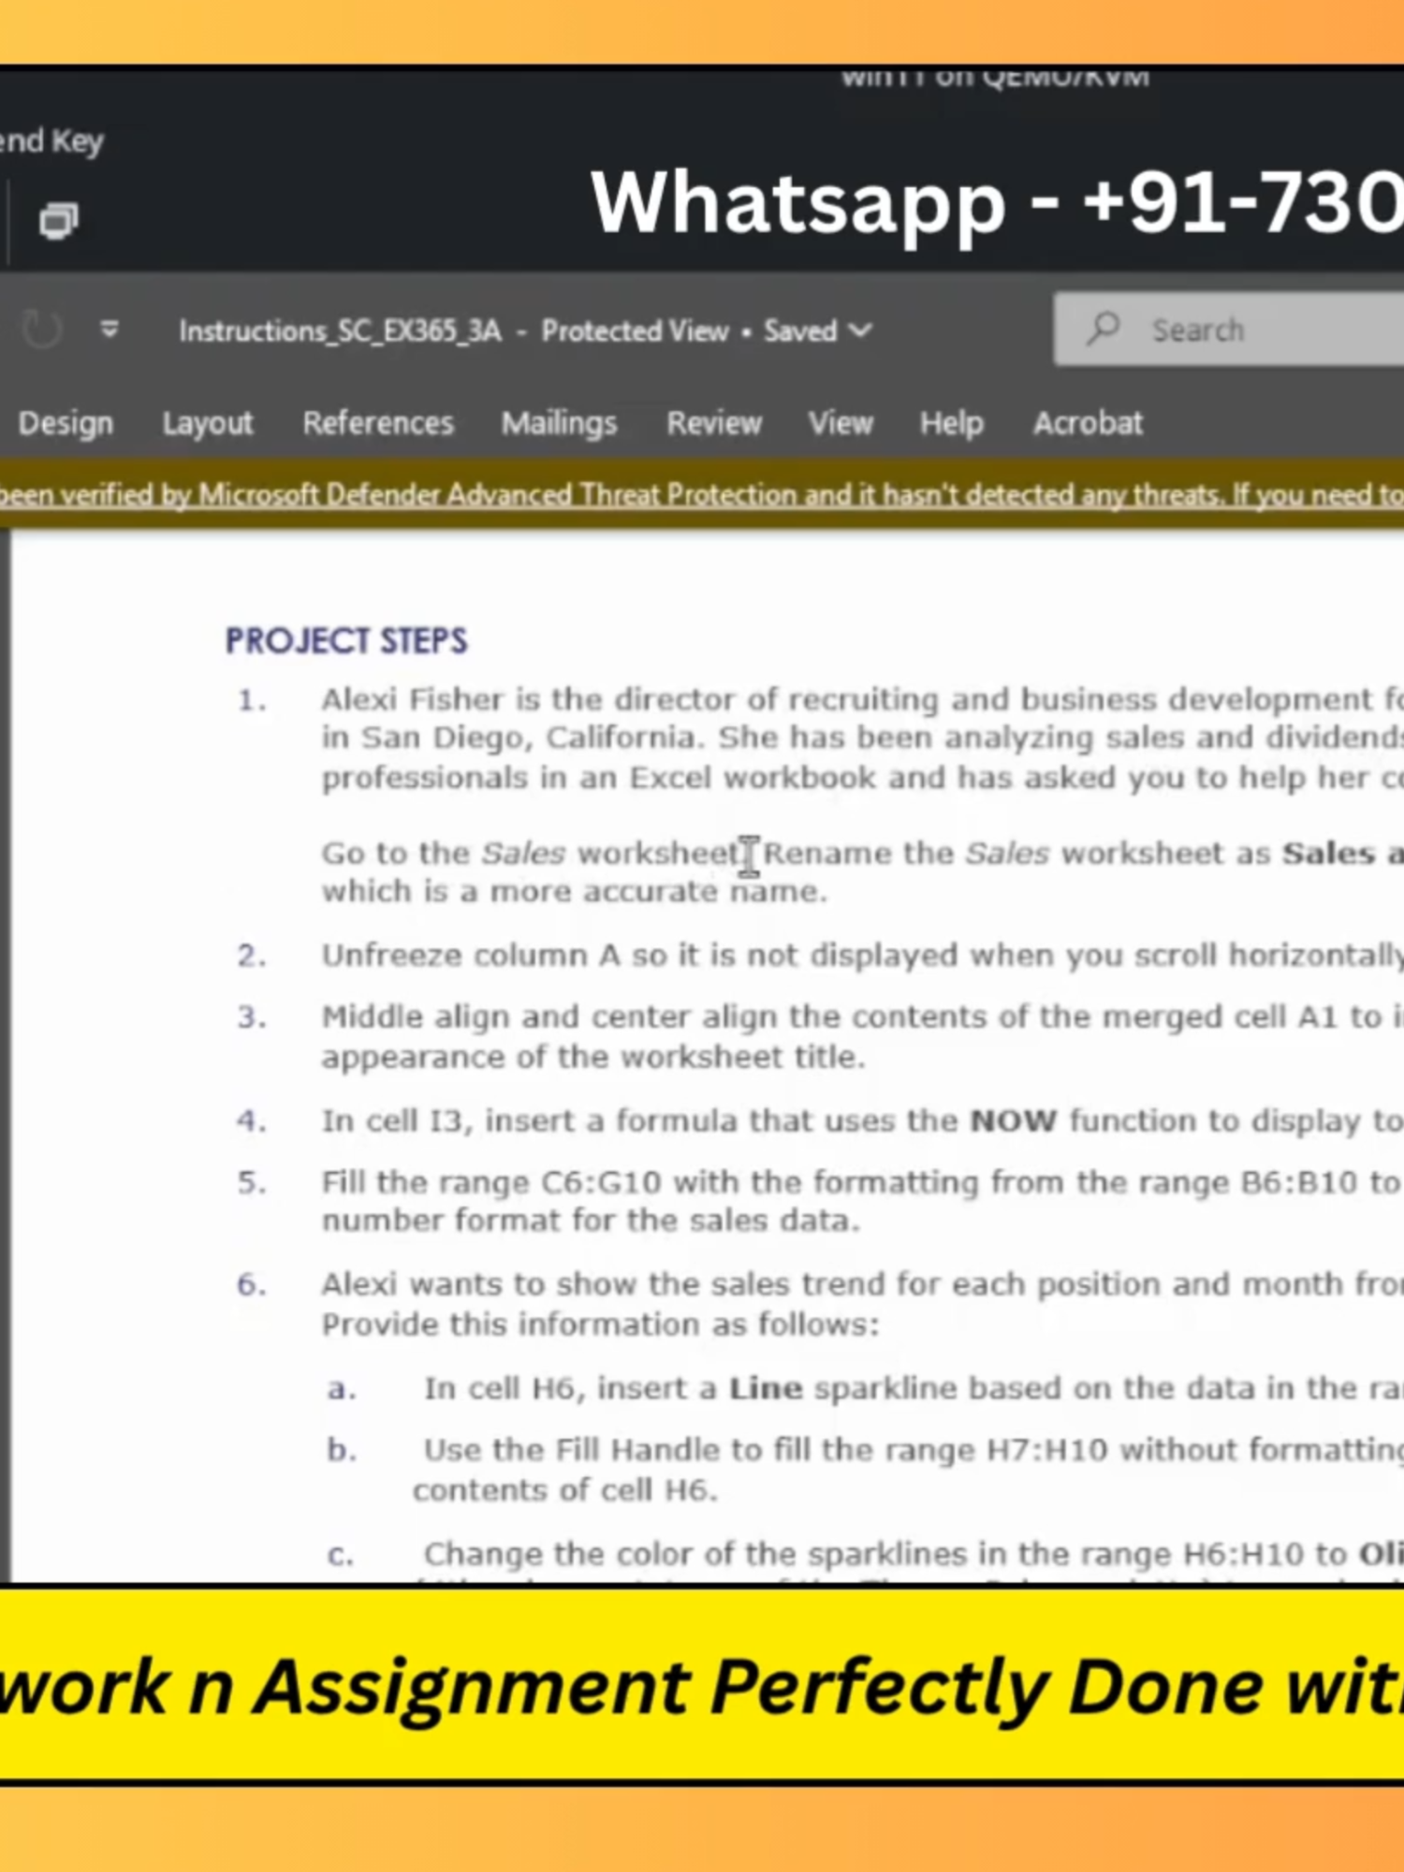Click into the Search field

[x=1229, y=329]
